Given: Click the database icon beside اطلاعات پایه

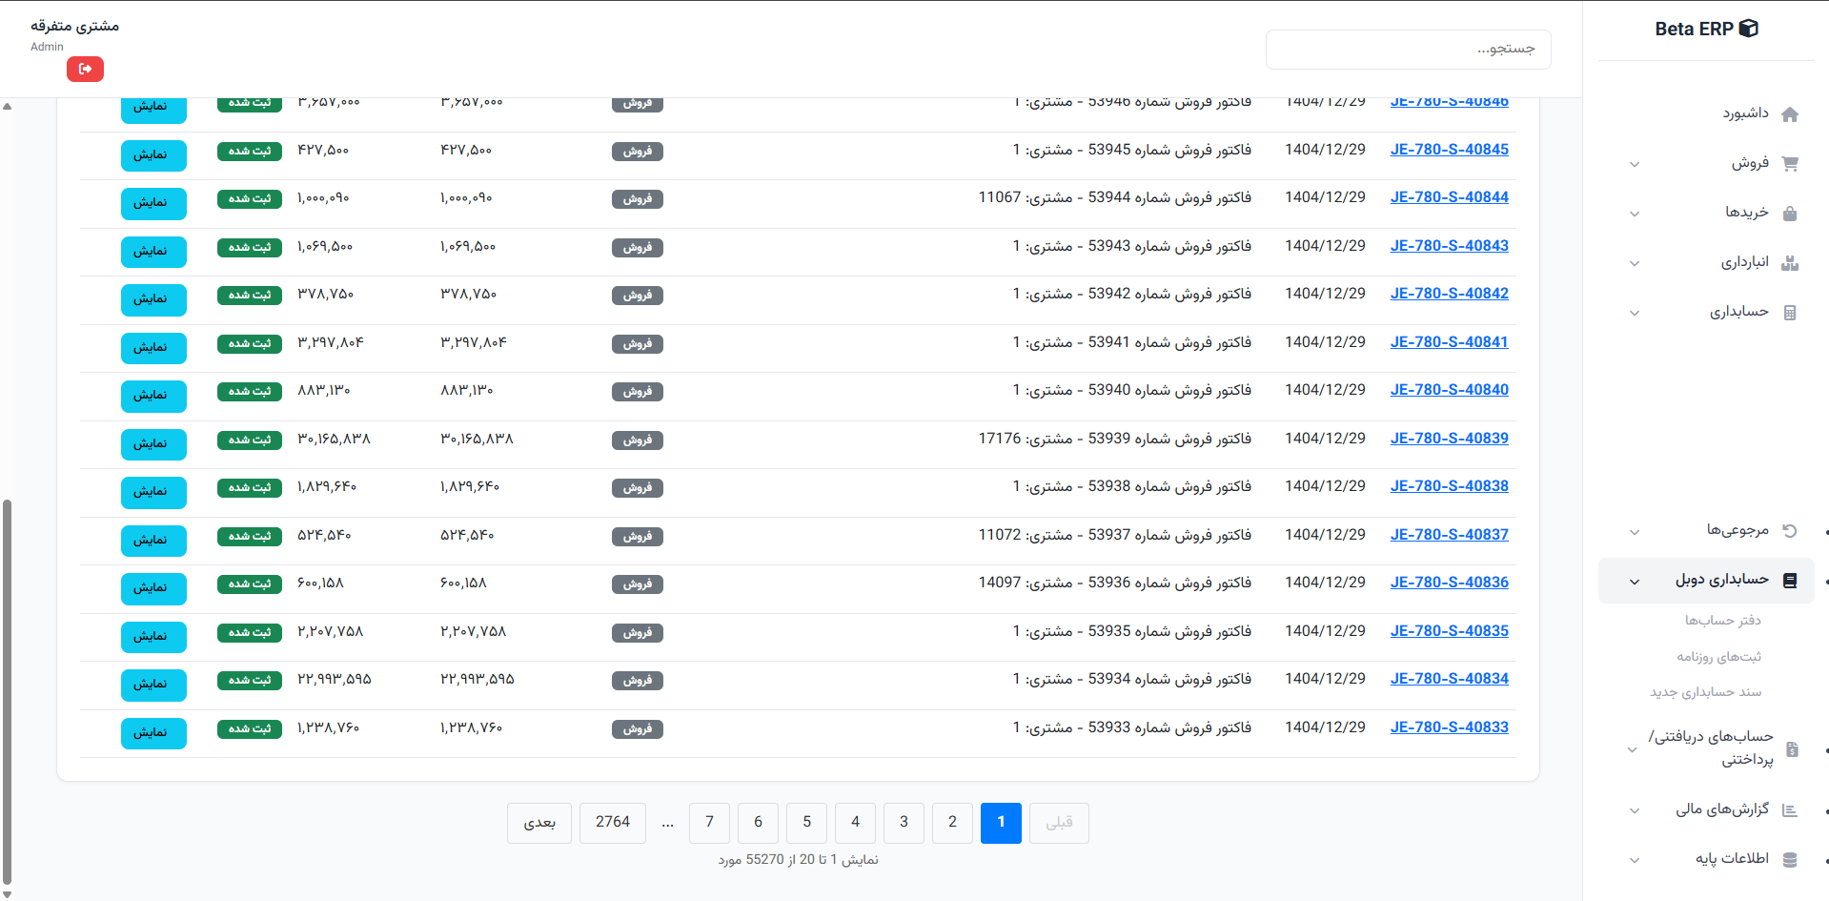Looking at the screenshot, I should [x=1790, y=860].
